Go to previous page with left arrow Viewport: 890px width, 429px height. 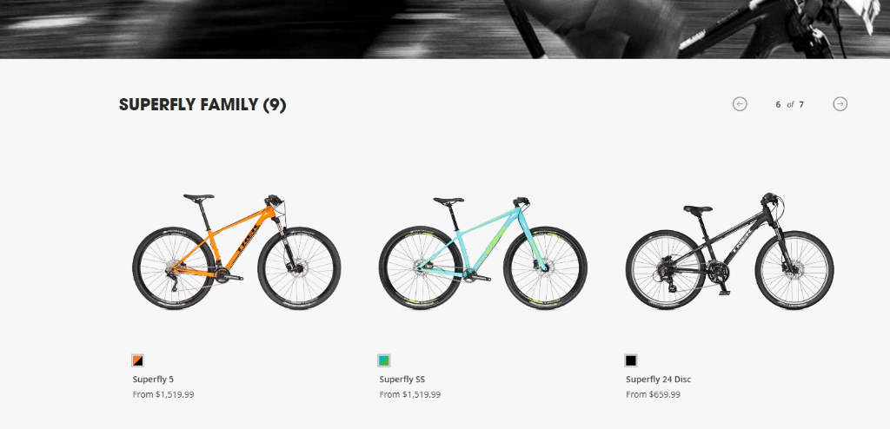[740, 104]
